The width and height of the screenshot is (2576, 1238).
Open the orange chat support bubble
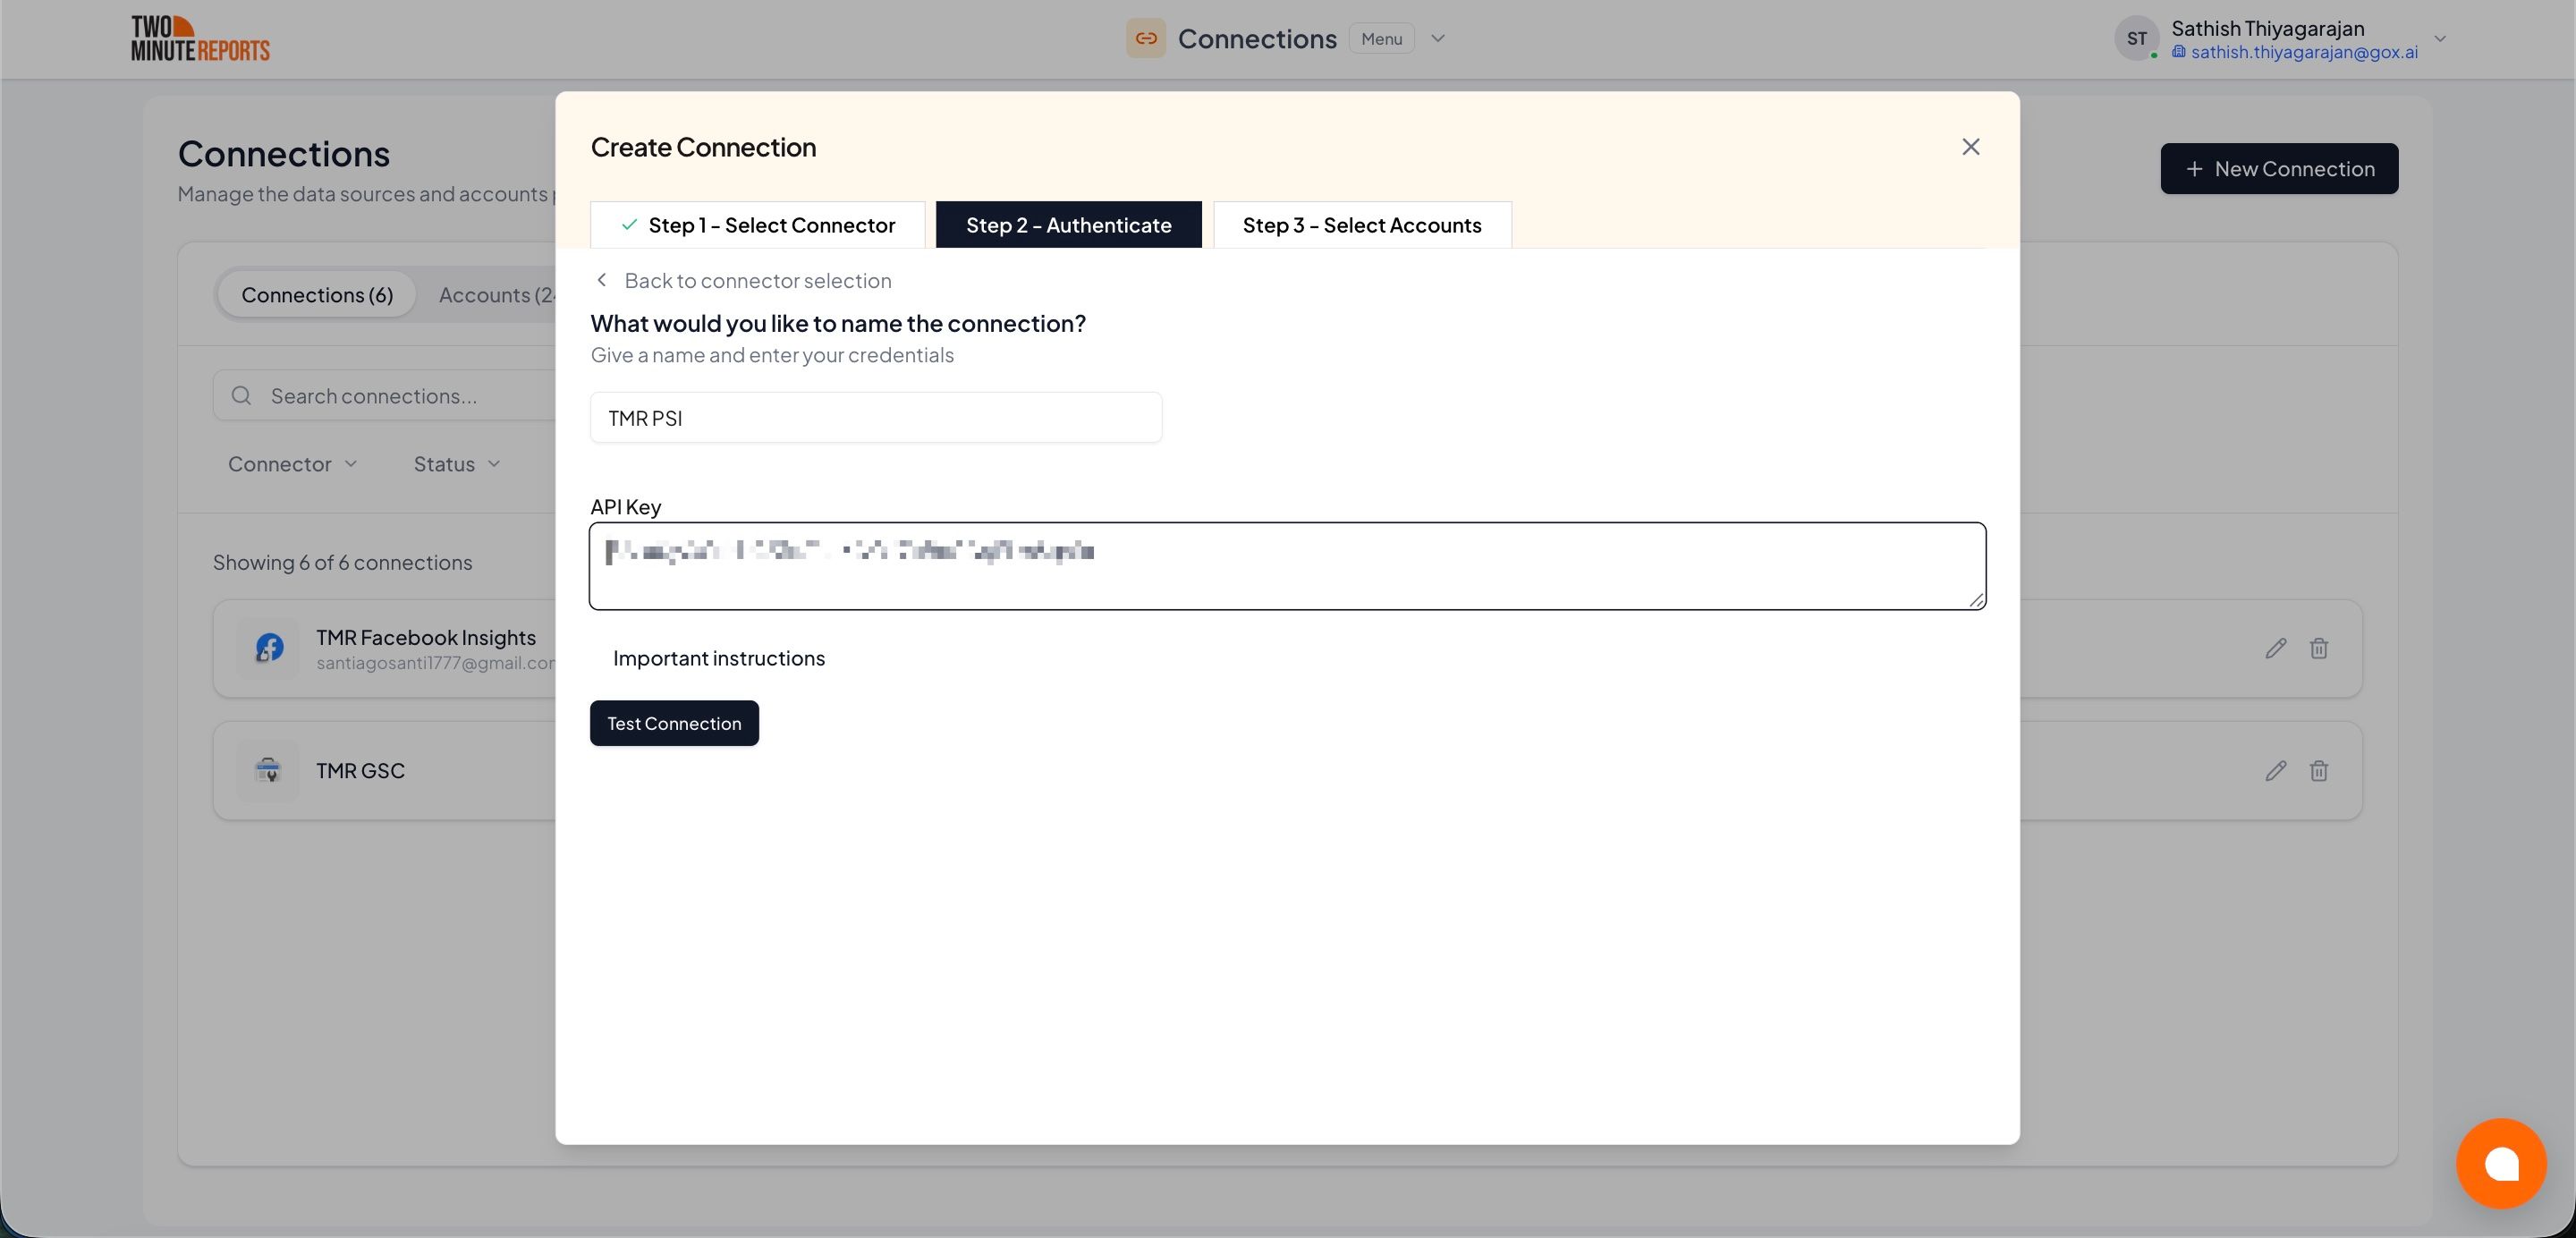pos(2500,1163)
